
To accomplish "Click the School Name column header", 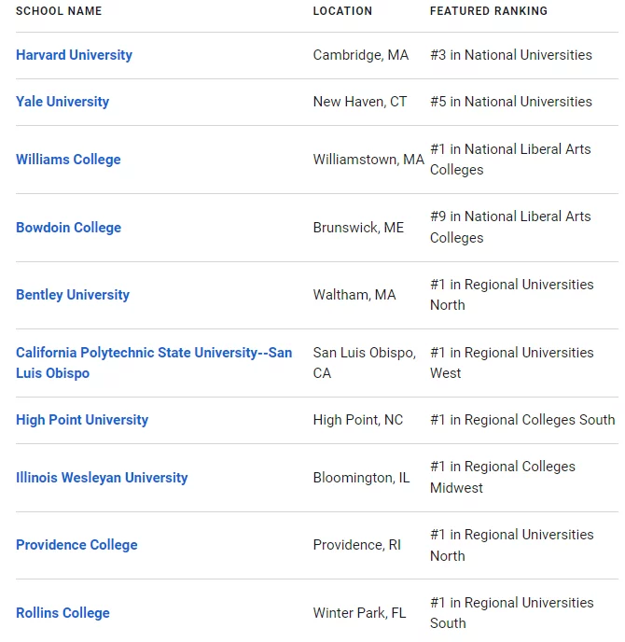I will [x=59, y=11].
